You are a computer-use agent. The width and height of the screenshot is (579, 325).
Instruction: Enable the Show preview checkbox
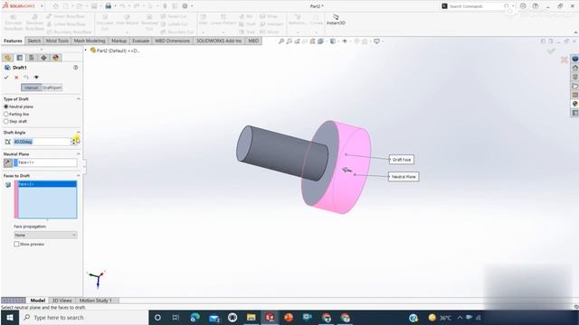[x=16, y=244]
